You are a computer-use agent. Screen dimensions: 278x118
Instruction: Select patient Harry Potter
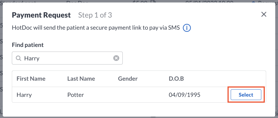pos(246,95)
